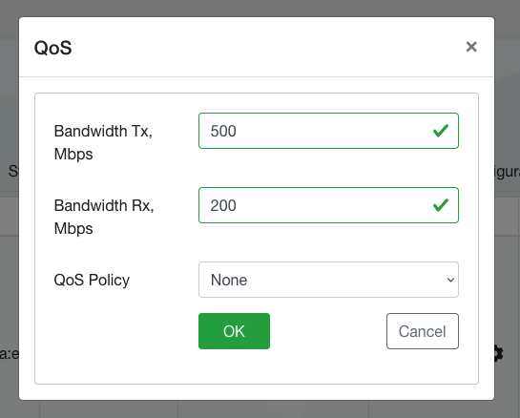
Task: Click the chevron arrow on QoS Policy select
Action: pos(450,280)
